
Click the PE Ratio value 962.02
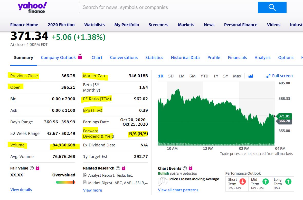pyautogui.click(x=141, y=99)
